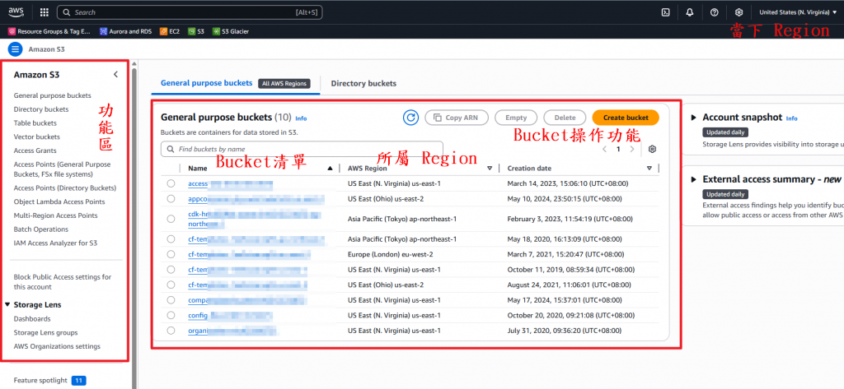Expand the External access summary panel
The width and height of the screenshot is (844, 389).
693,179
